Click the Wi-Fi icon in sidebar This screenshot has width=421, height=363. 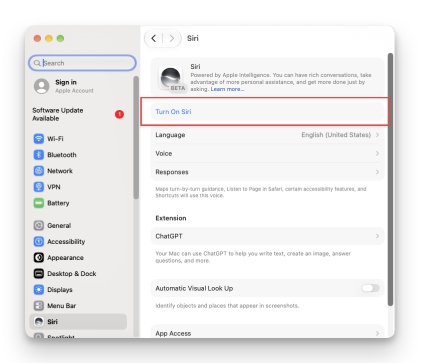coord(39,139)
